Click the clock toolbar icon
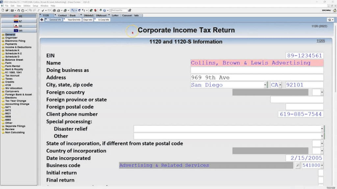The width and height of the screenshot is (337, 189). coord(23,10)
